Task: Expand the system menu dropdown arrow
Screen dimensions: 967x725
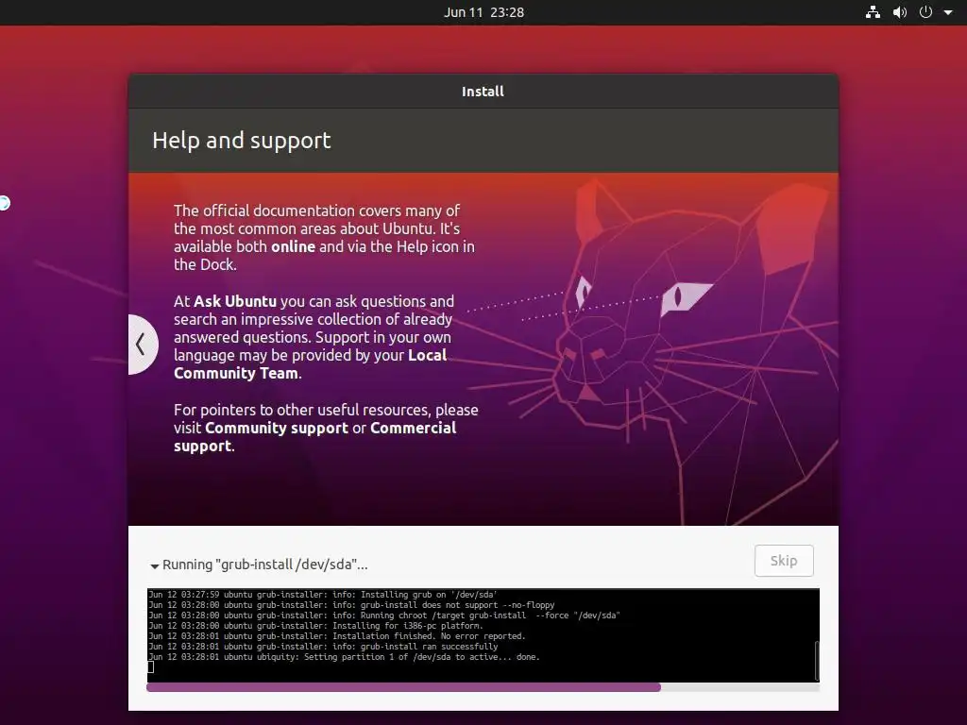Action: [x=948, y=12]
